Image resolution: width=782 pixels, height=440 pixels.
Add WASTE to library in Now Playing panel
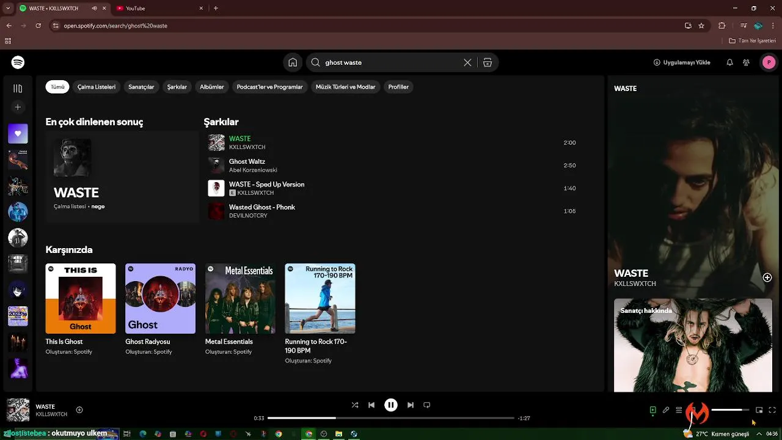767,277
